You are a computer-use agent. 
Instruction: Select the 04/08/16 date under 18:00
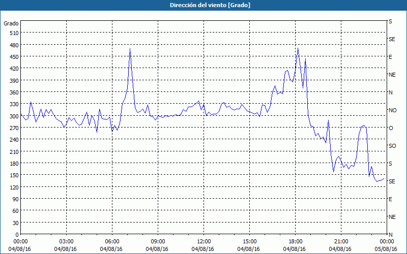295,249
